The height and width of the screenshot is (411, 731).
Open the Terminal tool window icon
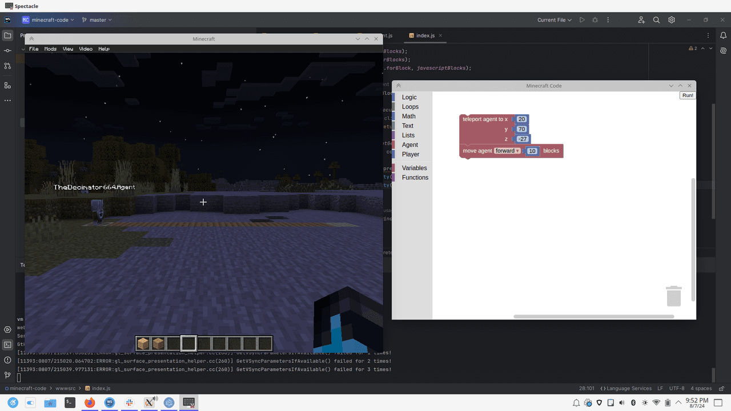pos(7,345)
